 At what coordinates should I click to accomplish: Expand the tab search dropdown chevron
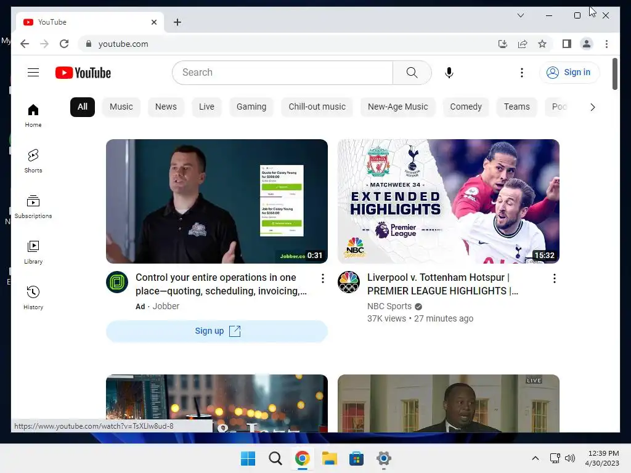[x=520, y=15]
